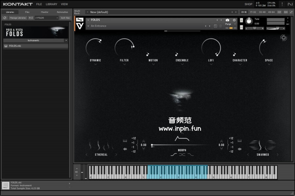Expand the MOTION chevron

[153, 64]
